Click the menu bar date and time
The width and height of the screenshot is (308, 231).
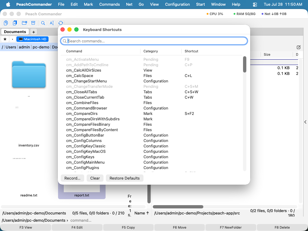tap(283, 4)
